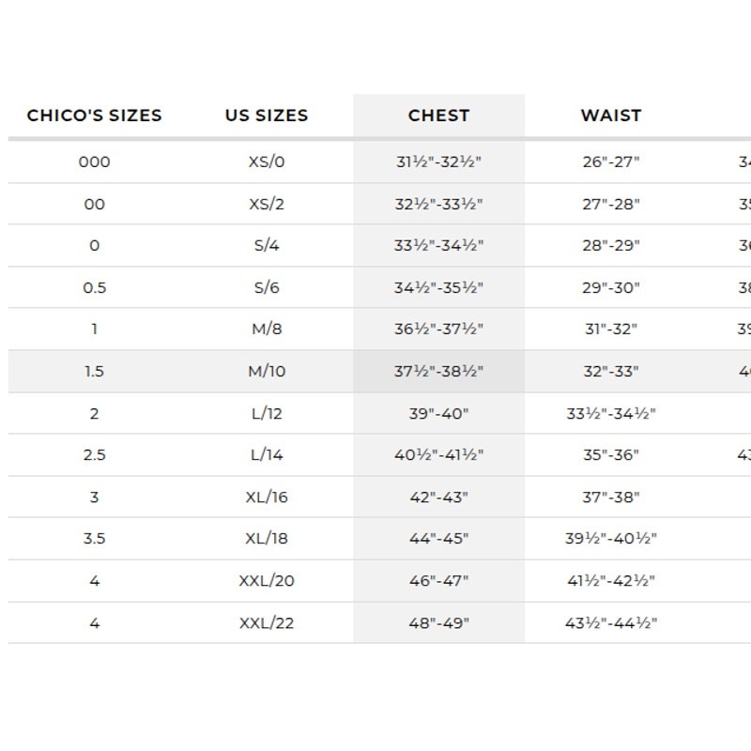Click the XS/0 US size cell
Screen dimensions: 751x751
267,161
